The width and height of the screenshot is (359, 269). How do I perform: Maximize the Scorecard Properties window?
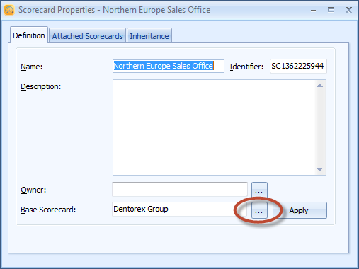point(331,10)
